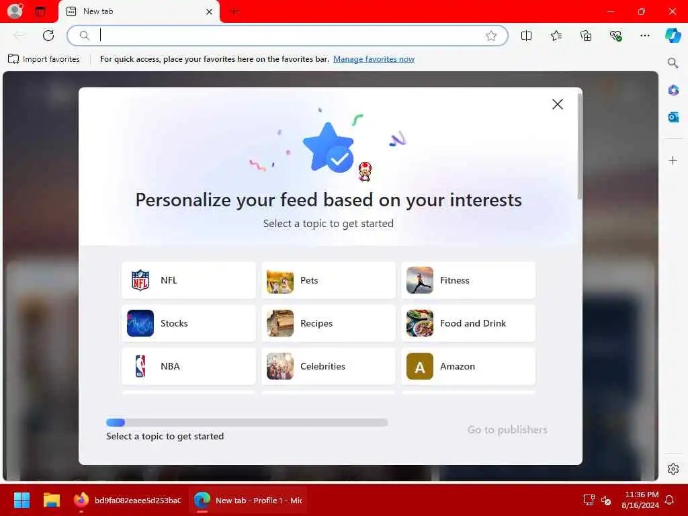Select the NFL topic
688x516 pixels.
coord(189,280)
